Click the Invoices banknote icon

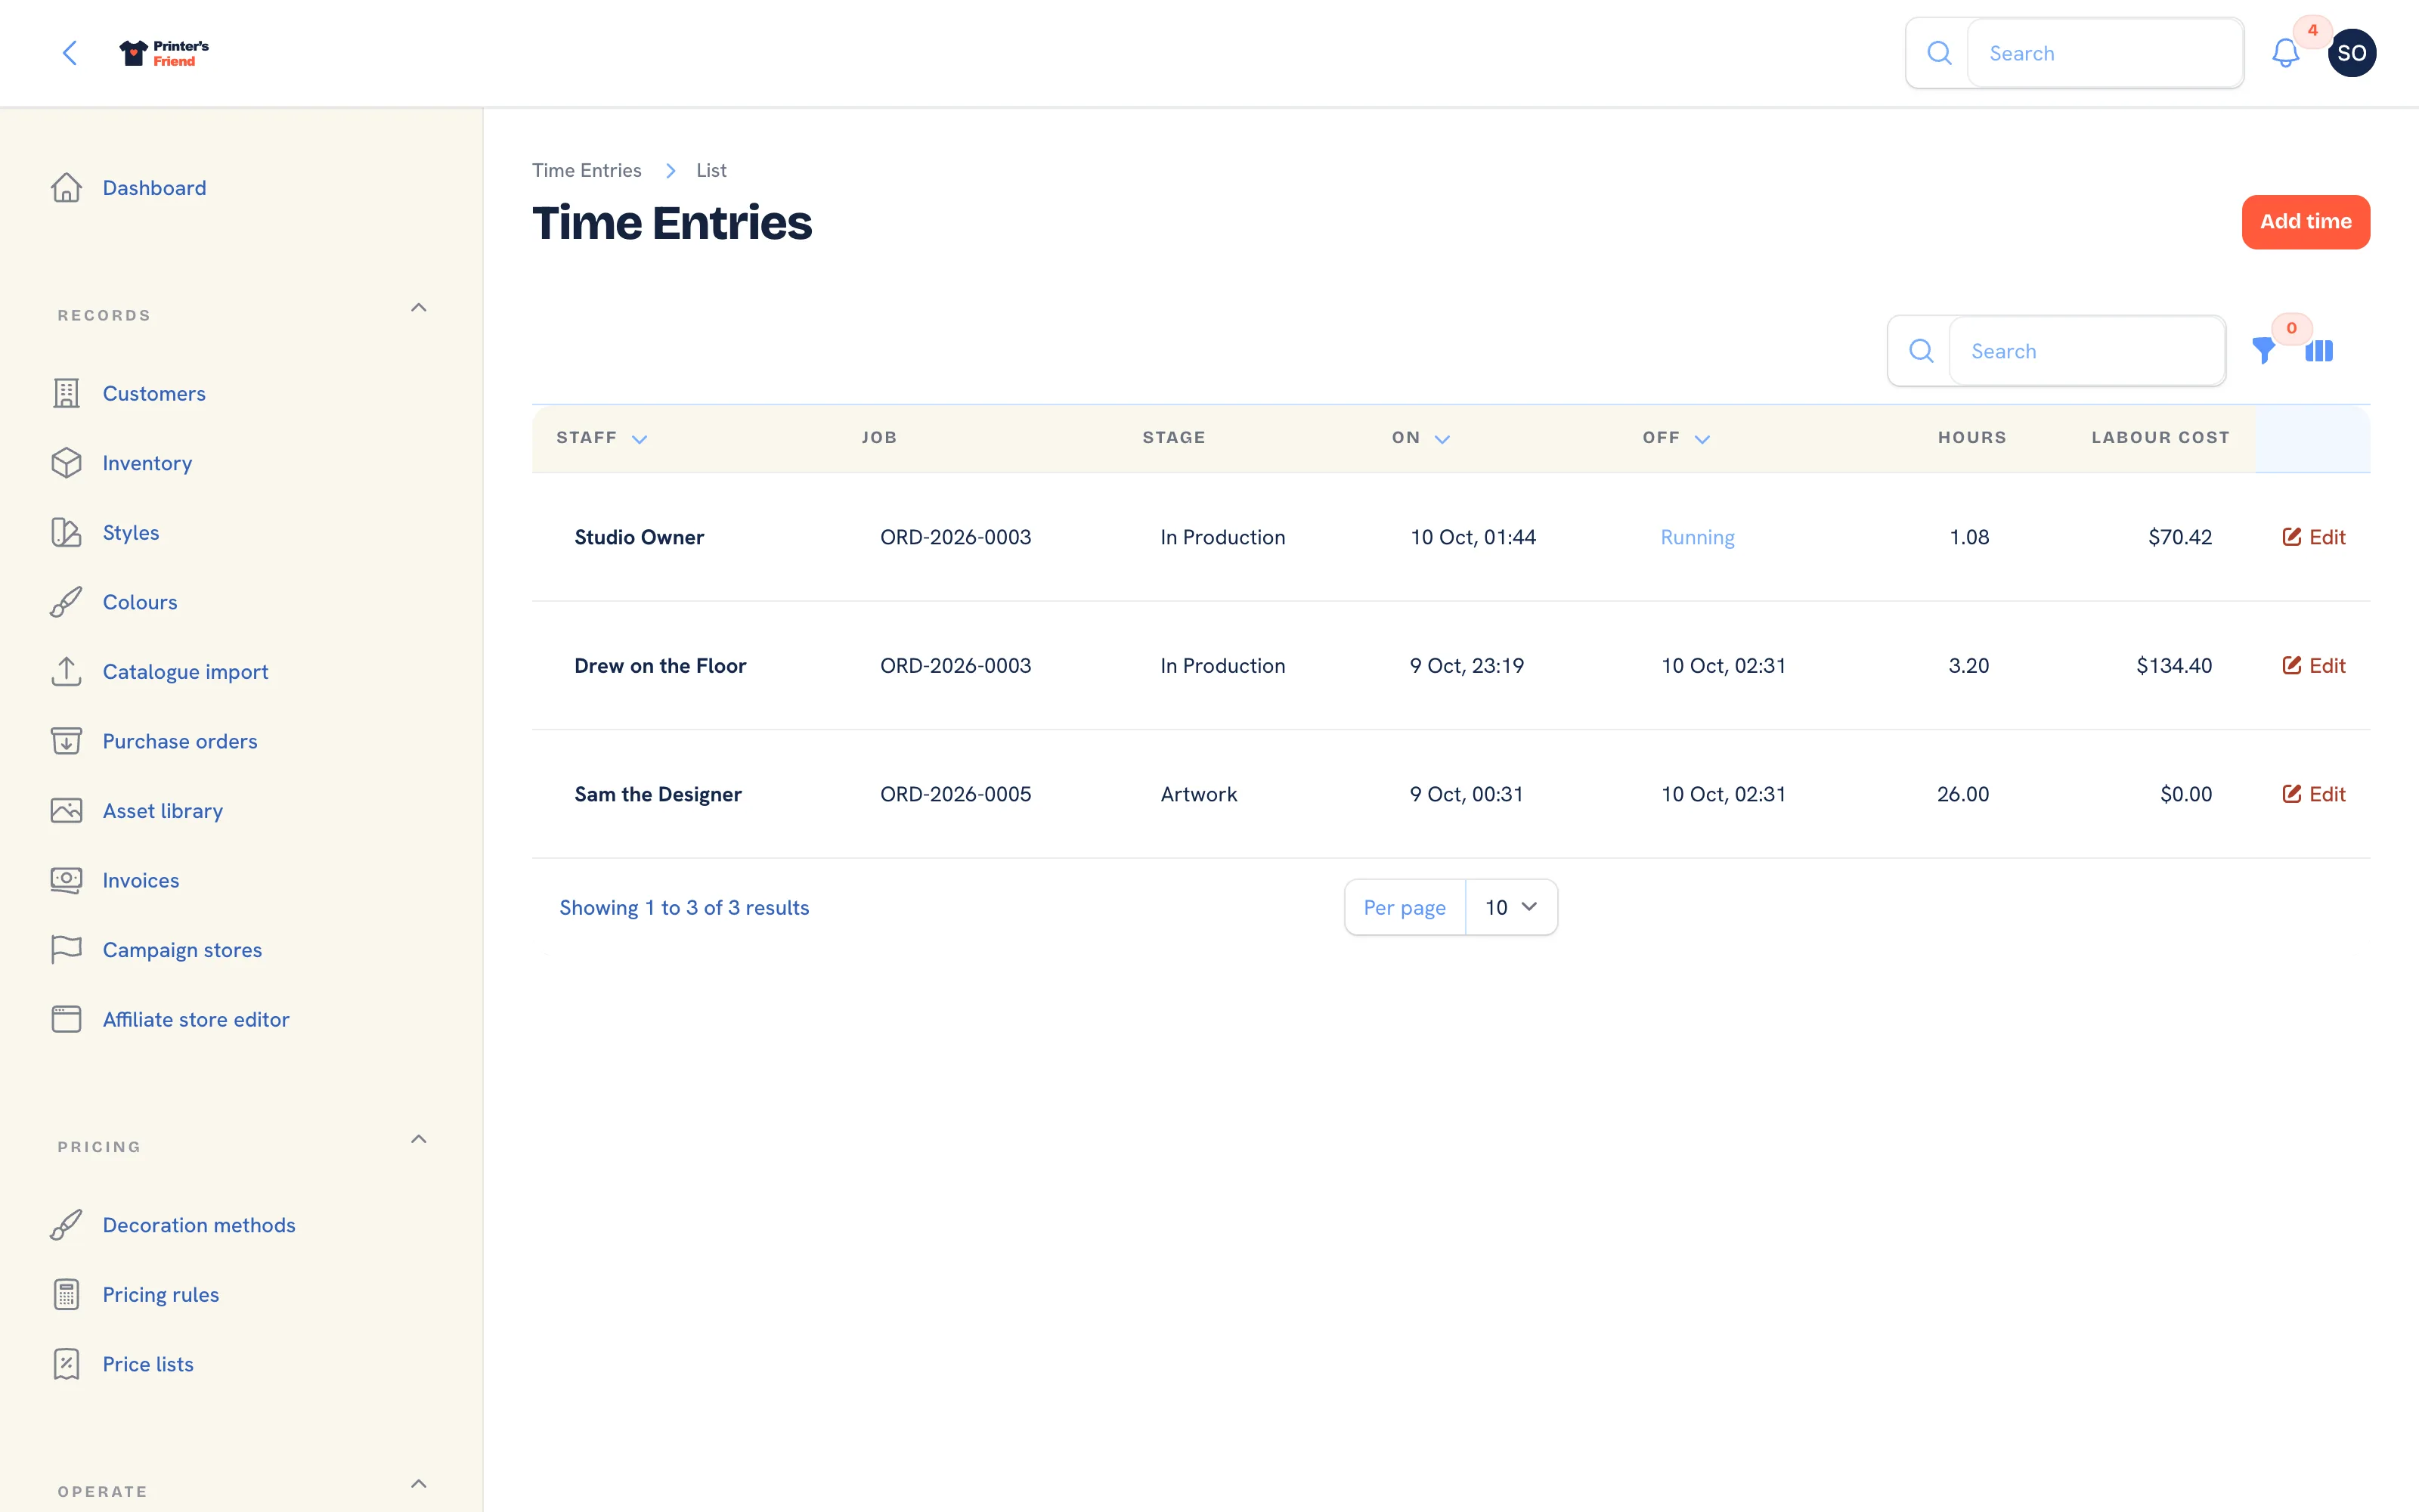66,880
